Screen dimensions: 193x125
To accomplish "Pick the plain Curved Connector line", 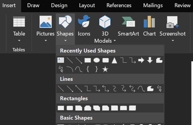I will [x=115, y=89].
